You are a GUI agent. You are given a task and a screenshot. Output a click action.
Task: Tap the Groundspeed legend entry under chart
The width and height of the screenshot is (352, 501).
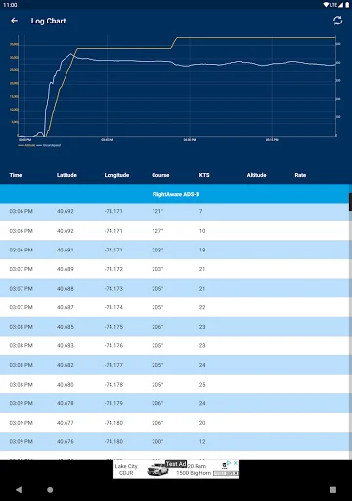tap(49, 145)
